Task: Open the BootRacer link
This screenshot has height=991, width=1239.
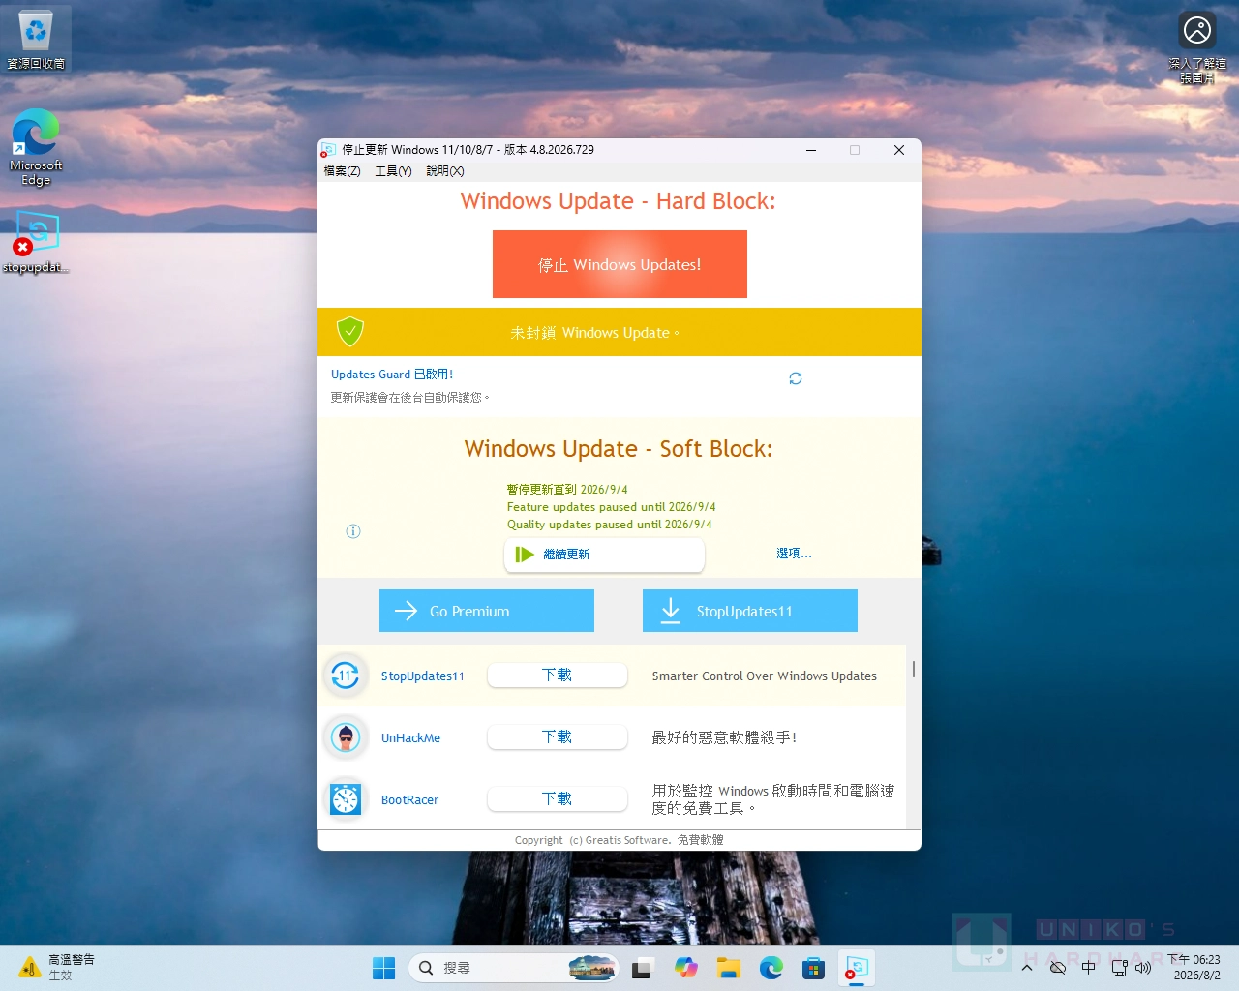Action: (x=409, y=800)
